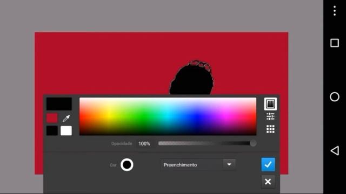
Task: Tap the Android home circle button
Action: 335,97
